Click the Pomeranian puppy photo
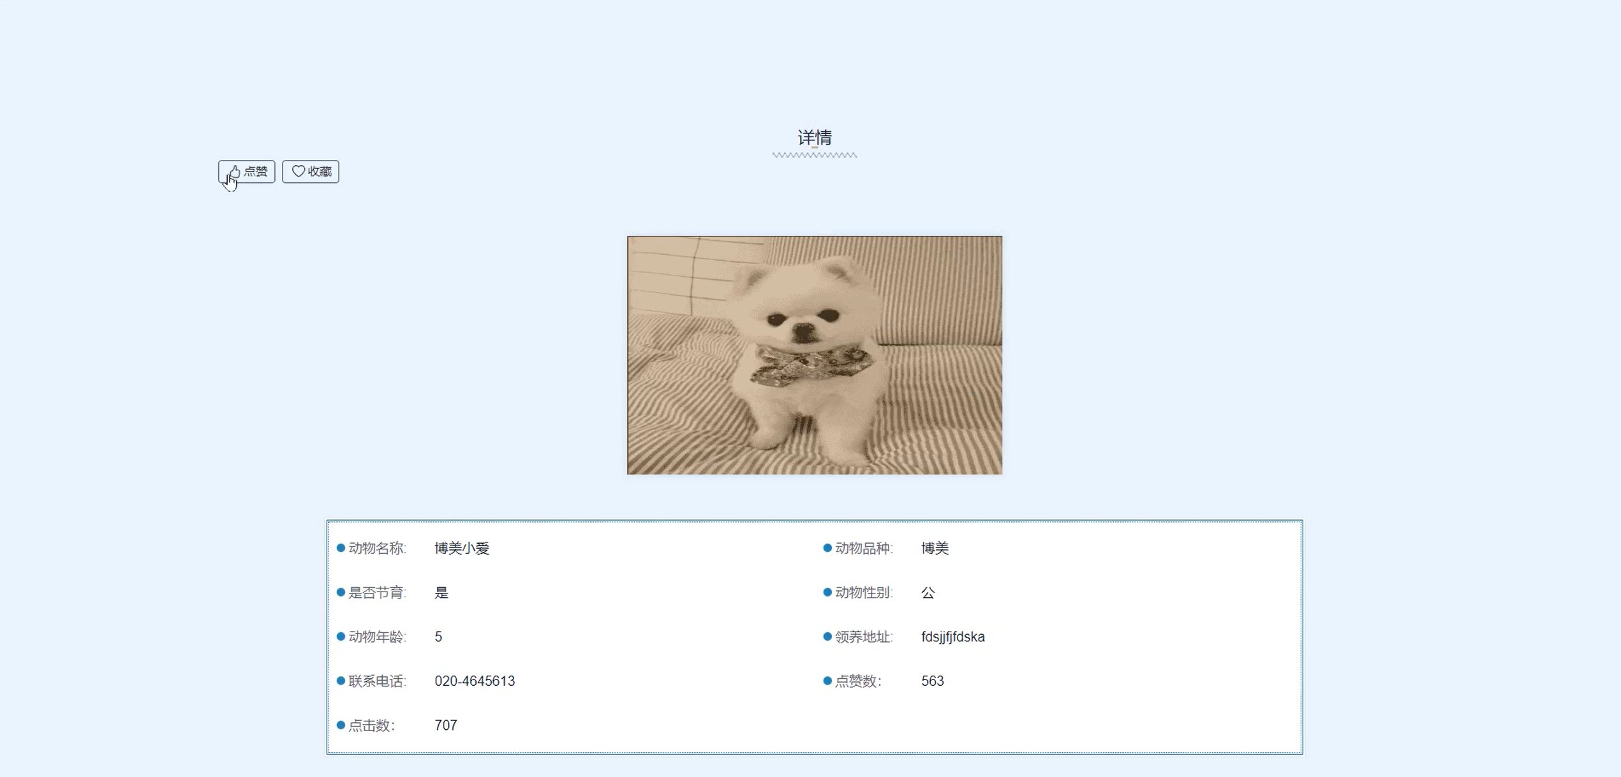The image size is (1621, 777). coord(814,355)
